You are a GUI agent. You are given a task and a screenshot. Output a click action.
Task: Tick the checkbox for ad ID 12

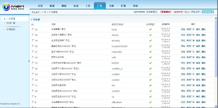(33, 79)
